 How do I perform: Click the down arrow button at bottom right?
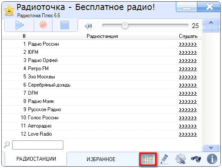(x=211, y=148)
